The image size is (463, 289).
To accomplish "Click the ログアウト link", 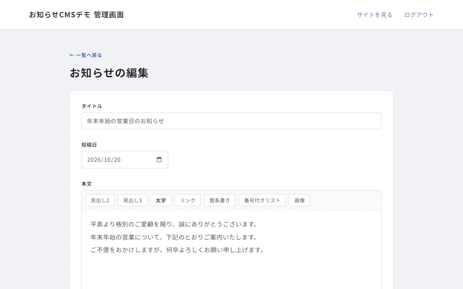I will pyautogui.click(x=419, y=15).
